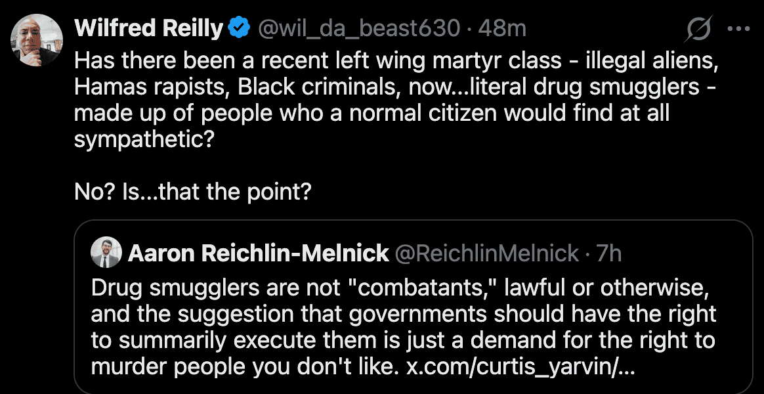Click the 7h quoted post timestamp
This screenshot has height=394, width=764.
click(x=608, y=253)
